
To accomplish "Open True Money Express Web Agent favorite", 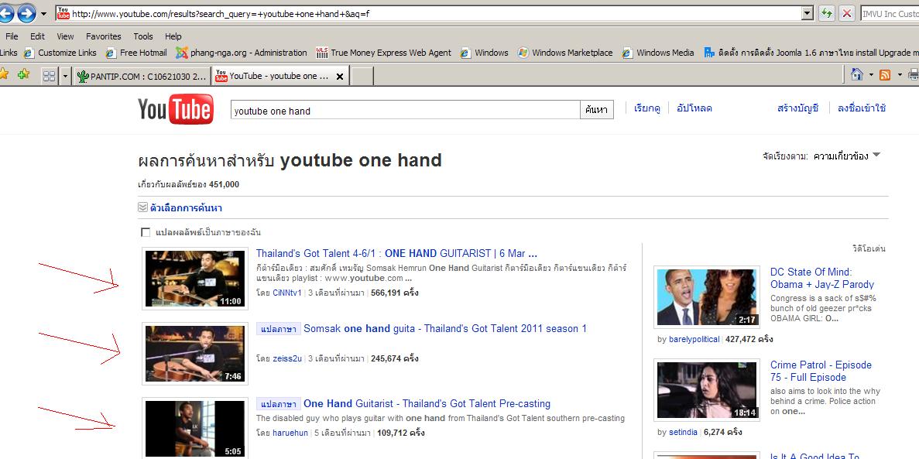I will 384,53.
